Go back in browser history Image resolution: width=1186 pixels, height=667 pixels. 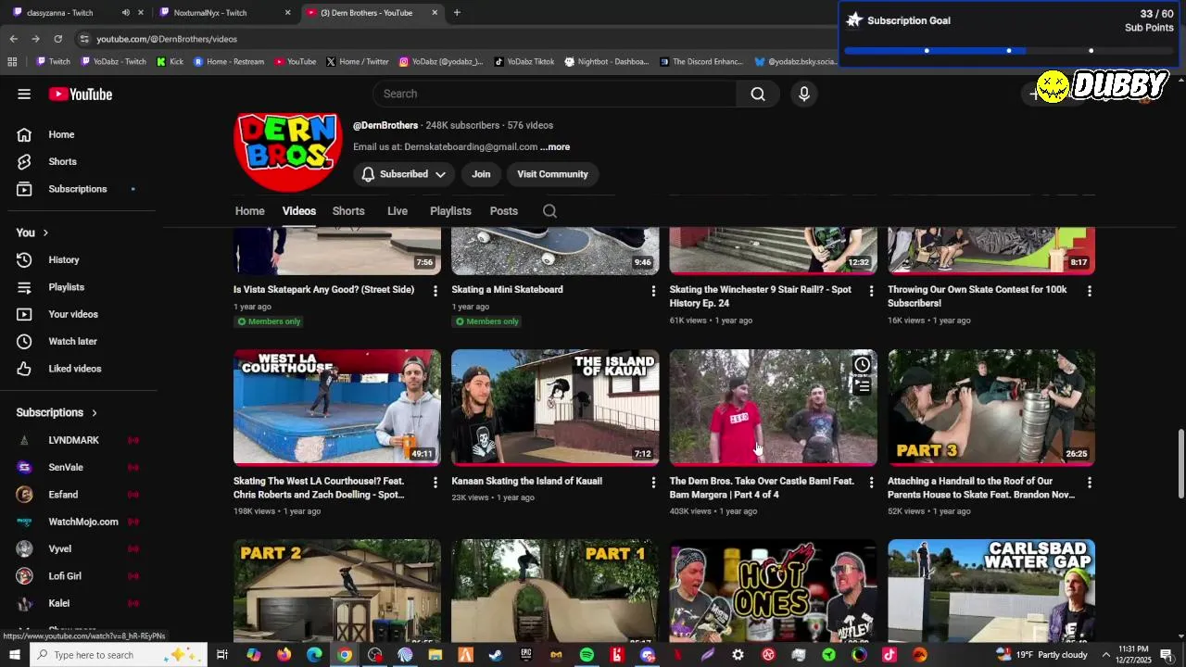(13, 39)
